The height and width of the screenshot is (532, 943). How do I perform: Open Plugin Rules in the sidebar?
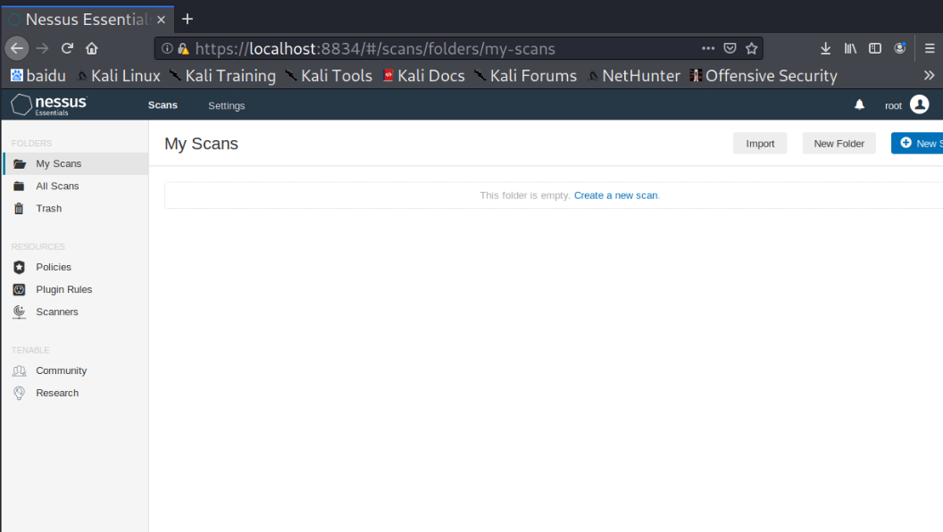pos(63,289)
